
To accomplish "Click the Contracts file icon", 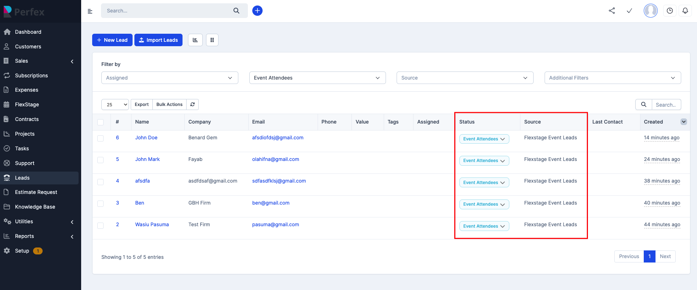I will click(x=6, y=119).
